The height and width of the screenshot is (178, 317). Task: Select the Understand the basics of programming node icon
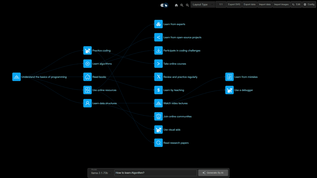(17, 77)
